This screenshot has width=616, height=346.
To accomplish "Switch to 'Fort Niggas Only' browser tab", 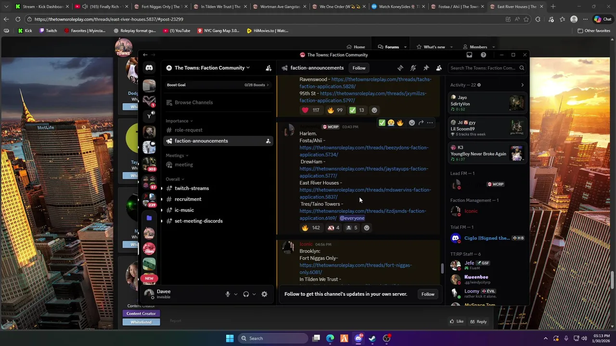I will 161,7.
